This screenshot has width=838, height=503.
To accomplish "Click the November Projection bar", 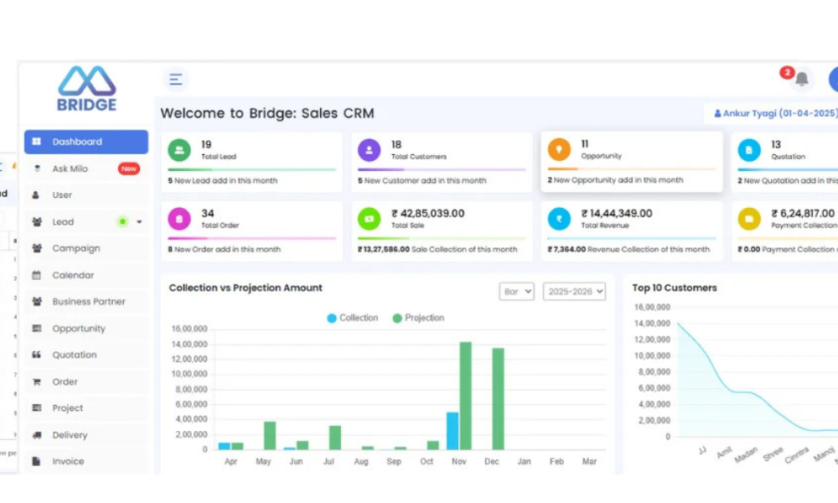I will click(465, 396).
